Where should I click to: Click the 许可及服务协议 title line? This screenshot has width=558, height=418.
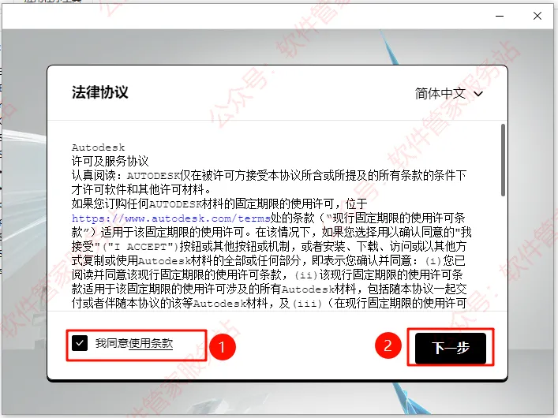pos(110,161)
